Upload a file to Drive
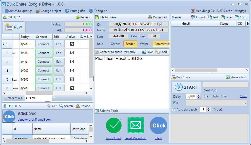 pos(83,106)
